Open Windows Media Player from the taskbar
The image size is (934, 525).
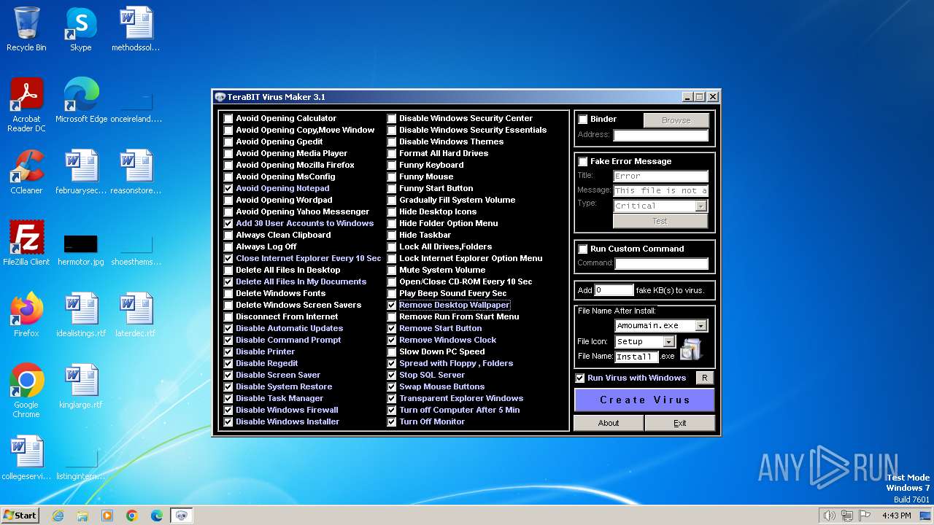coord(107,516)
